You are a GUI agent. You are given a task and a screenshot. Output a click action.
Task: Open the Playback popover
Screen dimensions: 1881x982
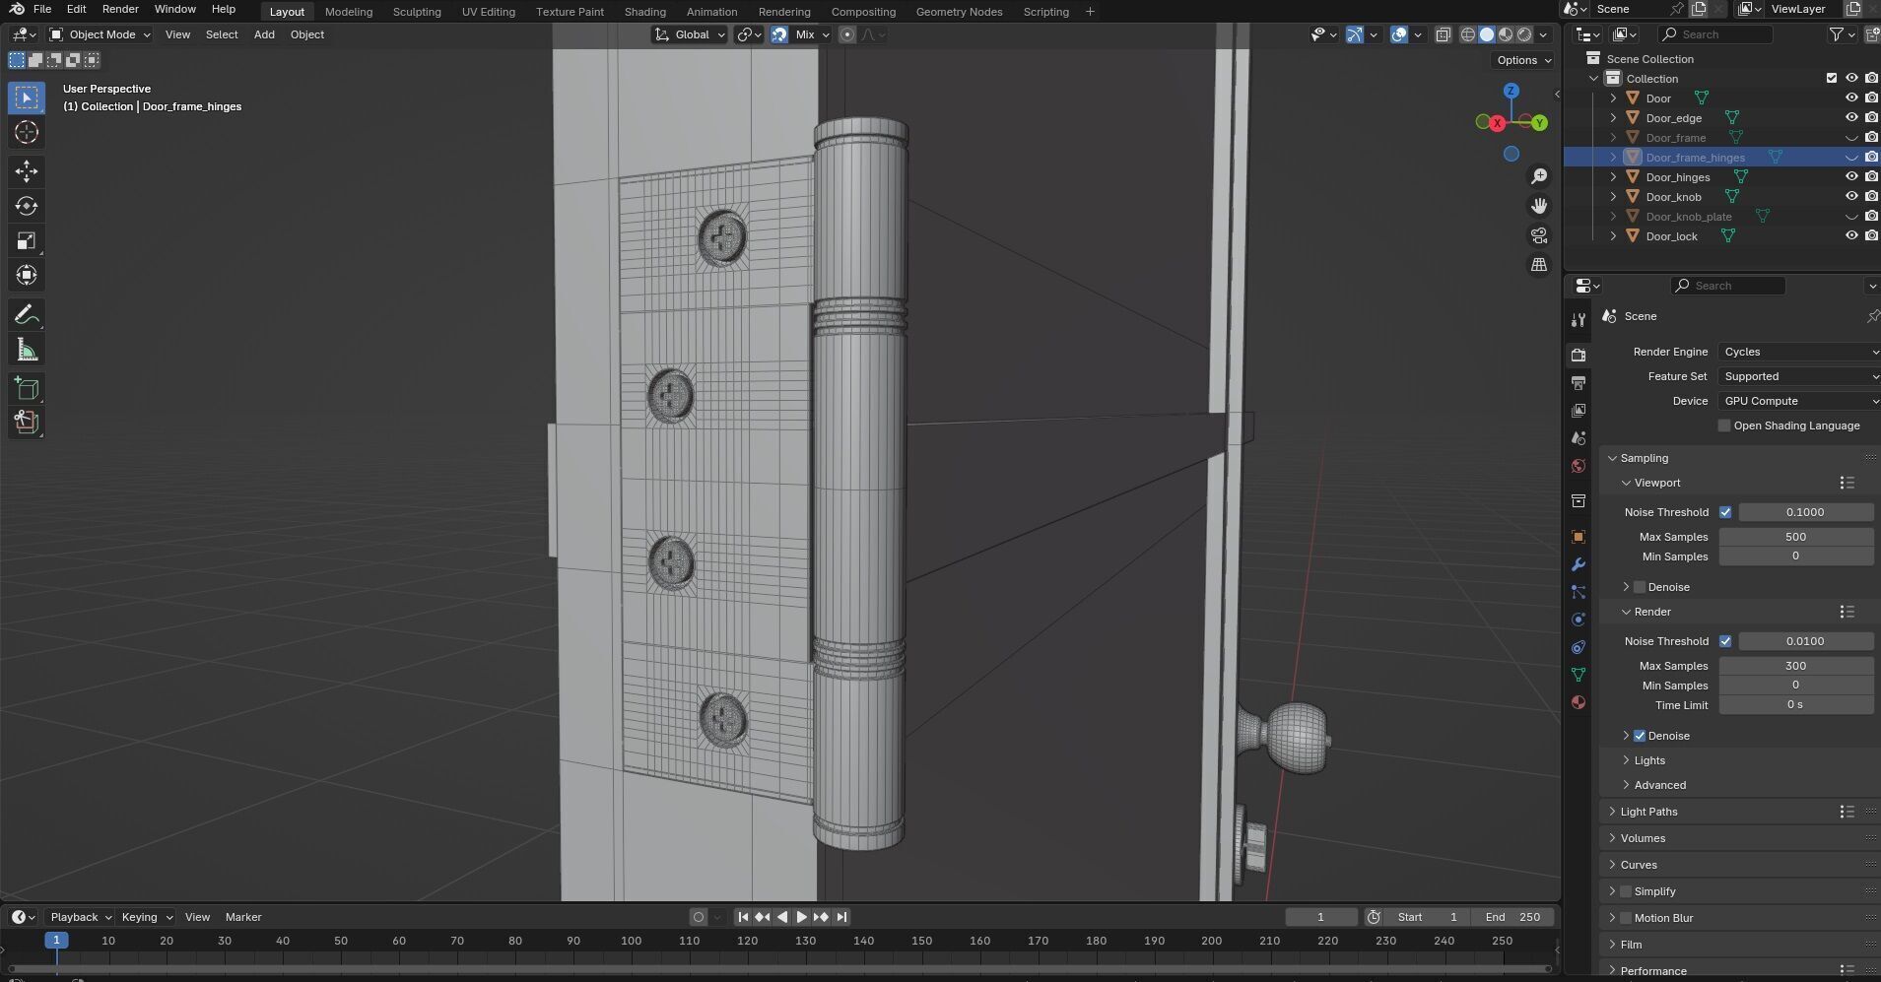tap(81, 917)
